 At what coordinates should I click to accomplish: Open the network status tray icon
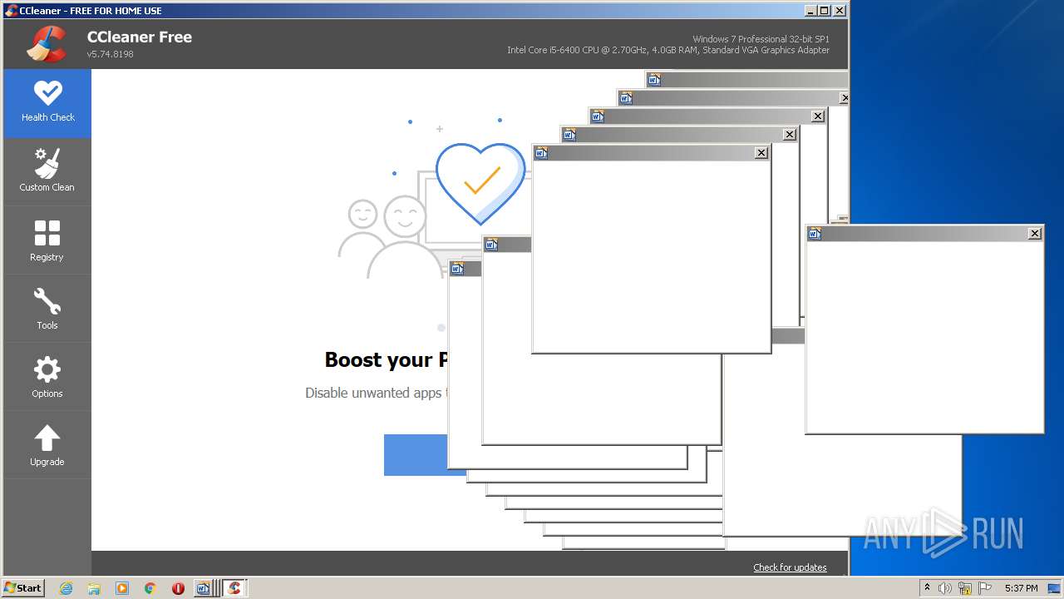coord(965,588)
